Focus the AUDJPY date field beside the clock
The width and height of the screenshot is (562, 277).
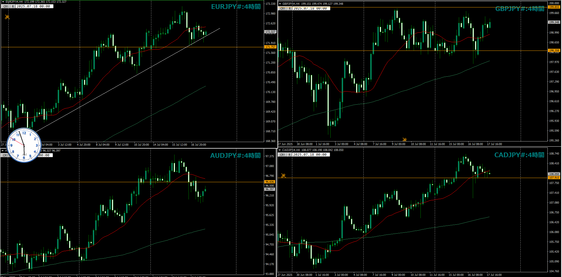pyautogui.click(x=45, y=155)
